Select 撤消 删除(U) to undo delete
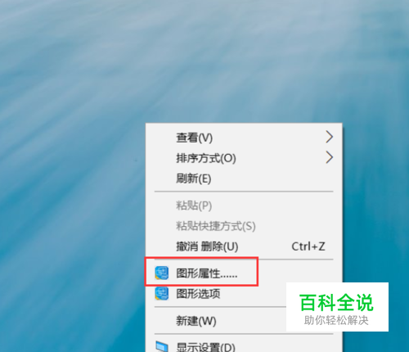The width and height of the screenshot is (409, 352). (244, 246)
